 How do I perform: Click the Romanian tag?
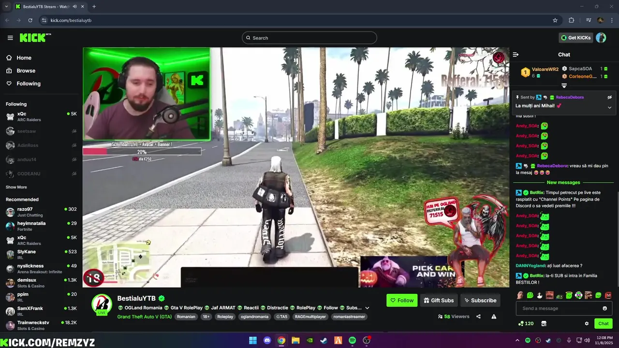(x=186, y=317)
